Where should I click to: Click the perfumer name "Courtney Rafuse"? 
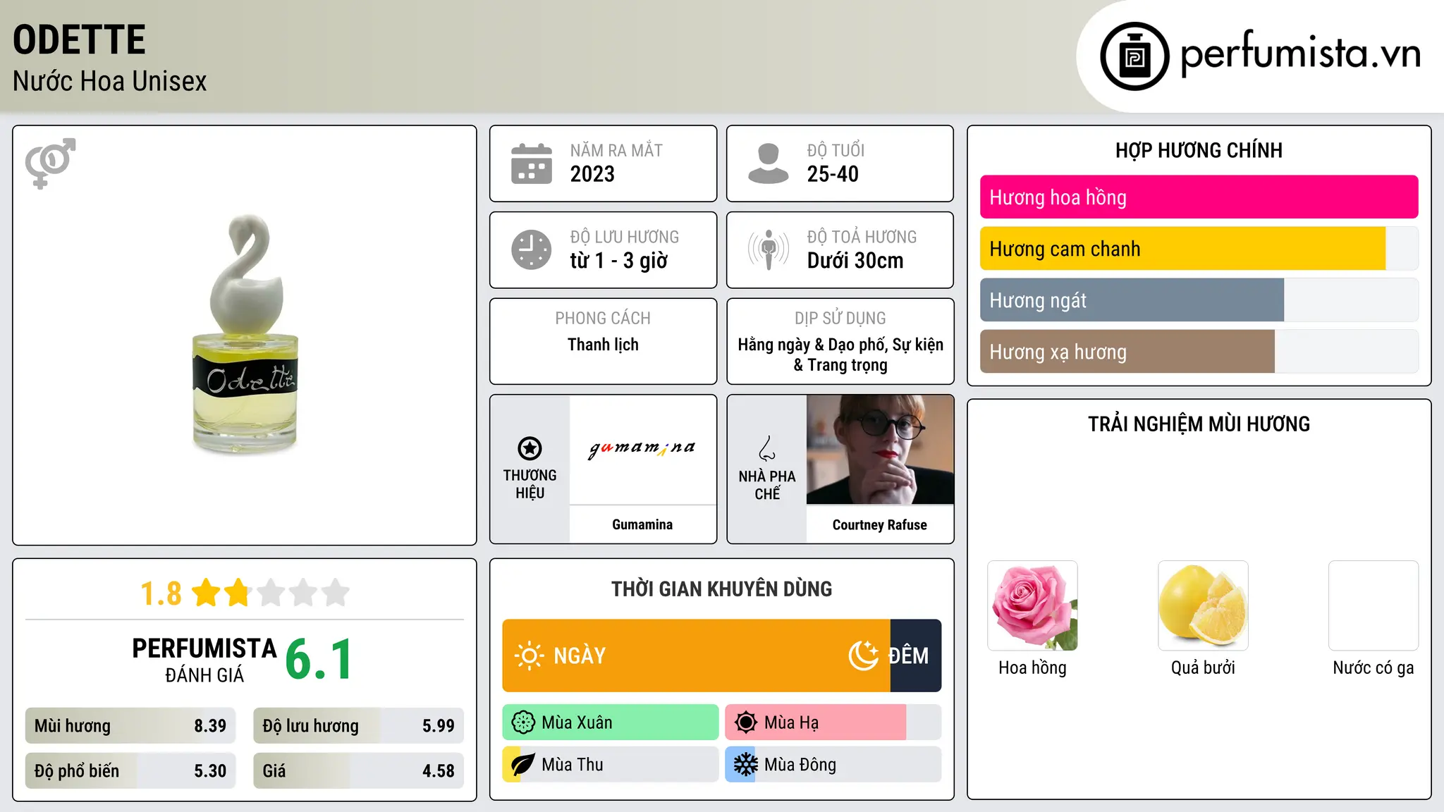[880, 525]
